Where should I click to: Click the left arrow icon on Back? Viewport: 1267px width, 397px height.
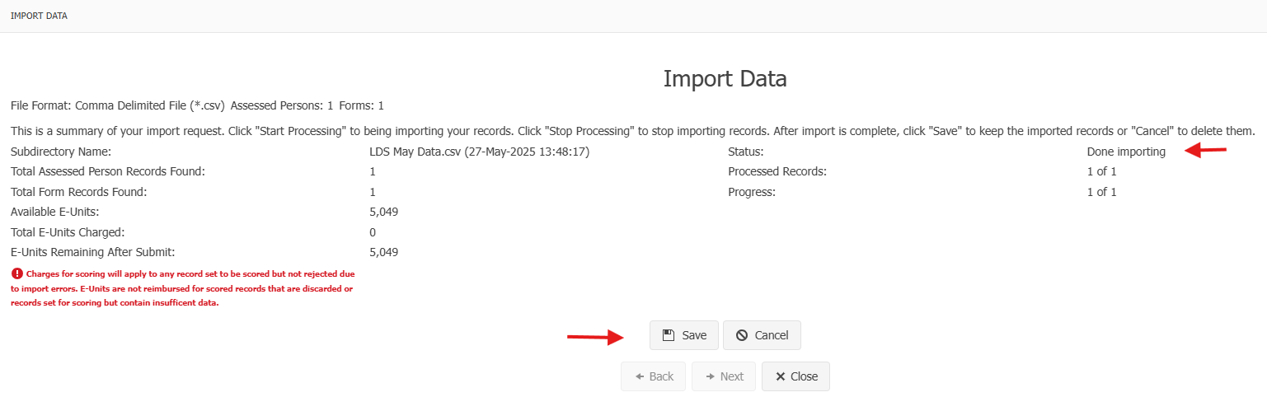[639, 376]
